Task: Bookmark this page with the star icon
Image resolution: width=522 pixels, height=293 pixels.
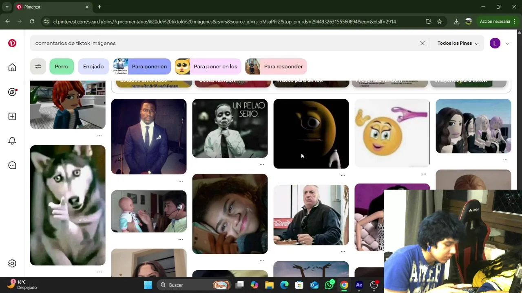Action: coord(439,22)
